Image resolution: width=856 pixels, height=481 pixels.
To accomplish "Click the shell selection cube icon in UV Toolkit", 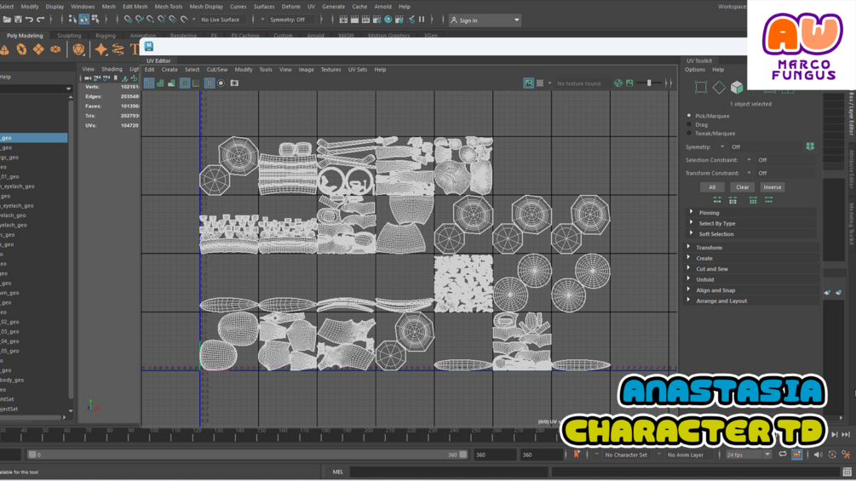I will pyautogui.click(x=737, y=87).
